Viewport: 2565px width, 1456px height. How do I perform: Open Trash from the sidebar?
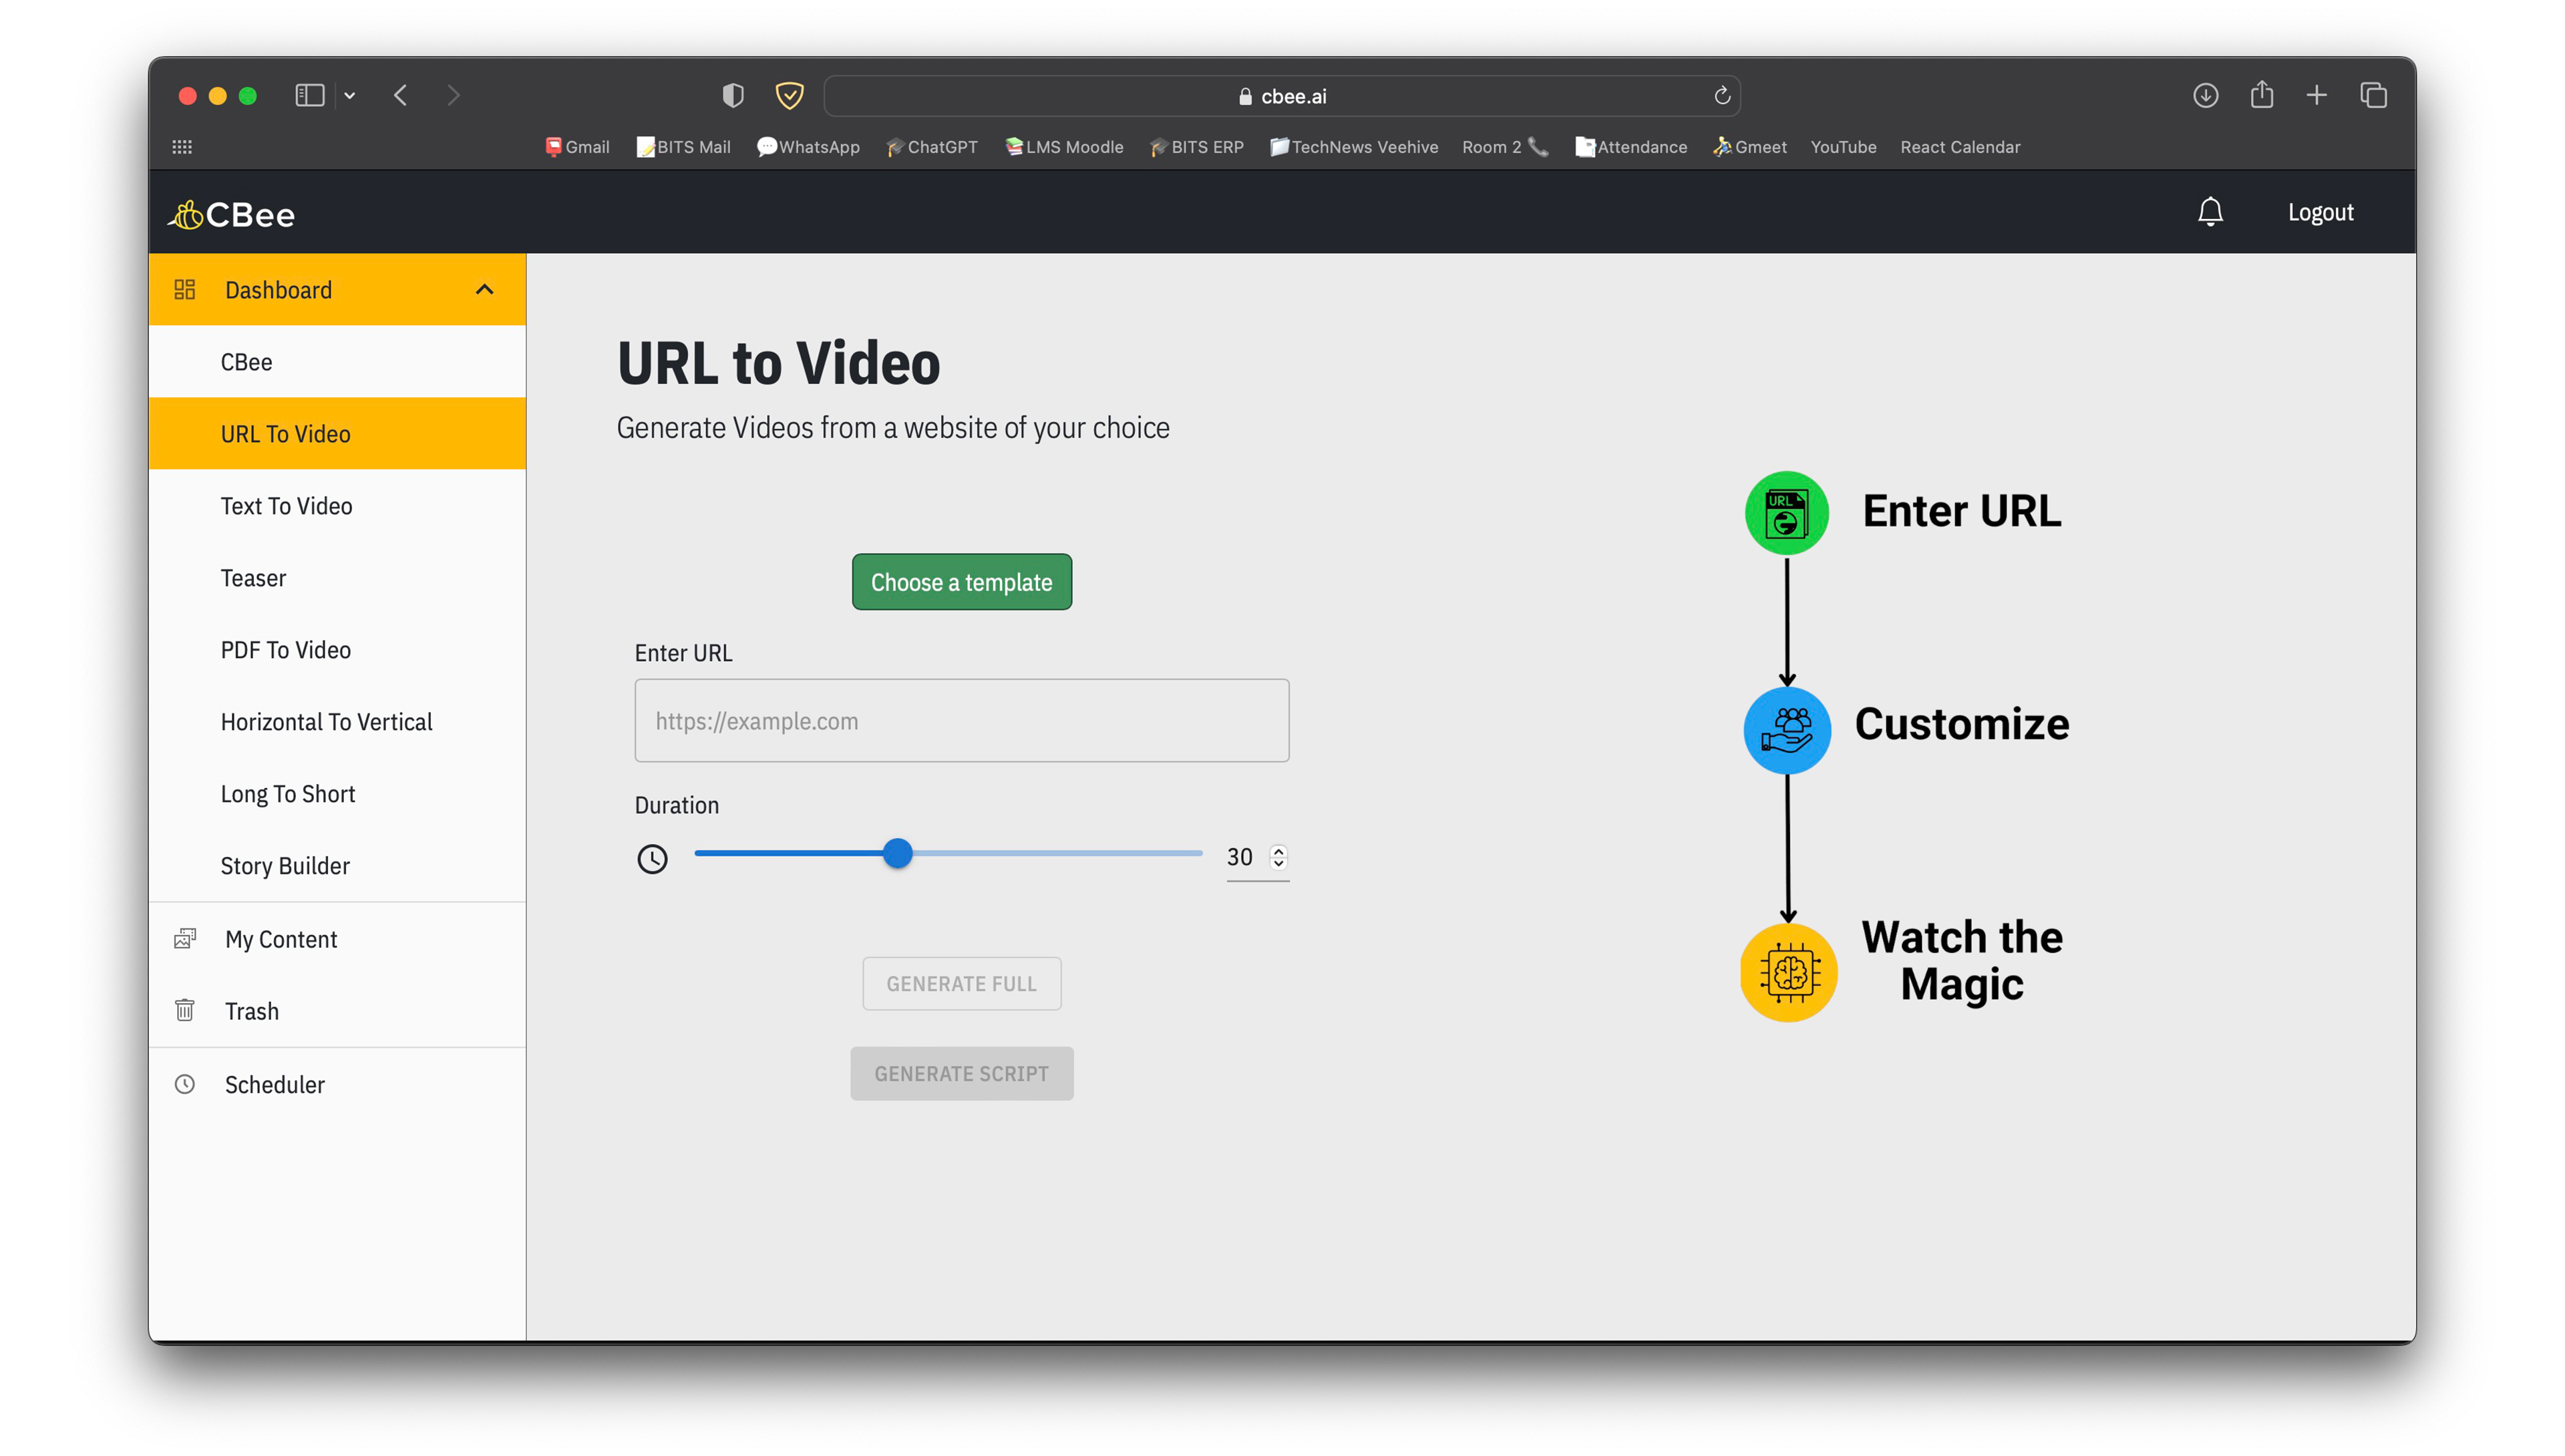[x=337, y=1012]
